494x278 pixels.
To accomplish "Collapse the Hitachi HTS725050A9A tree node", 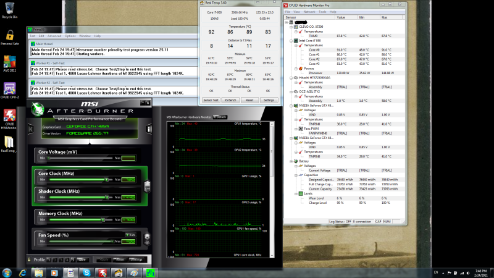I will click(291, 78).
